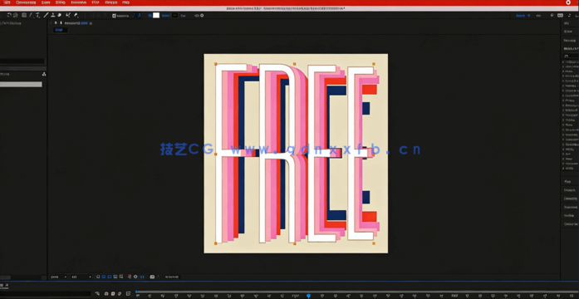The height and width of the screenshot is (299, 579).
Task: Click the Region of Interest icon
Action: click(x=115, y=277)
